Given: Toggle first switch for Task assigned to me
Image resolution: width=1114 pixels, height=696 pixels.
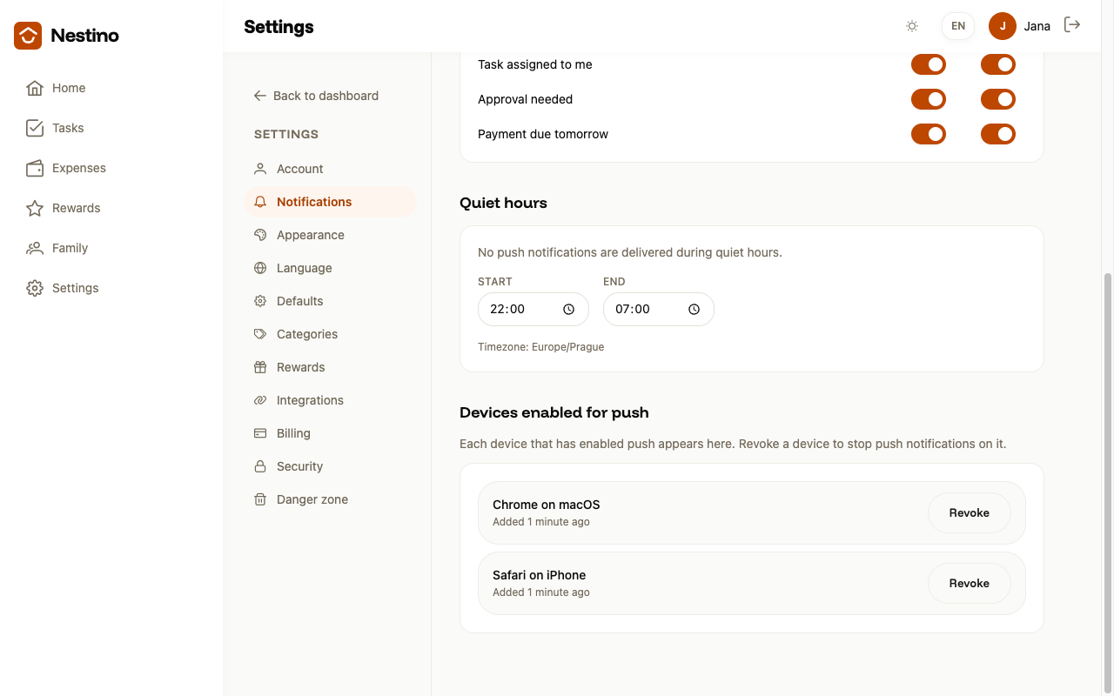Looking at the screenshot, I should 929,64.
